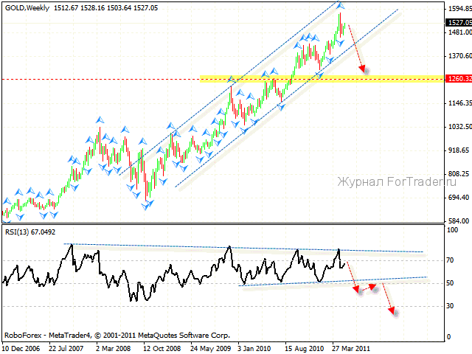This screenshot has width=472, height=354.
Task: Select the fractal arrow above the highest price peak
Action: (x=341, y=5)
